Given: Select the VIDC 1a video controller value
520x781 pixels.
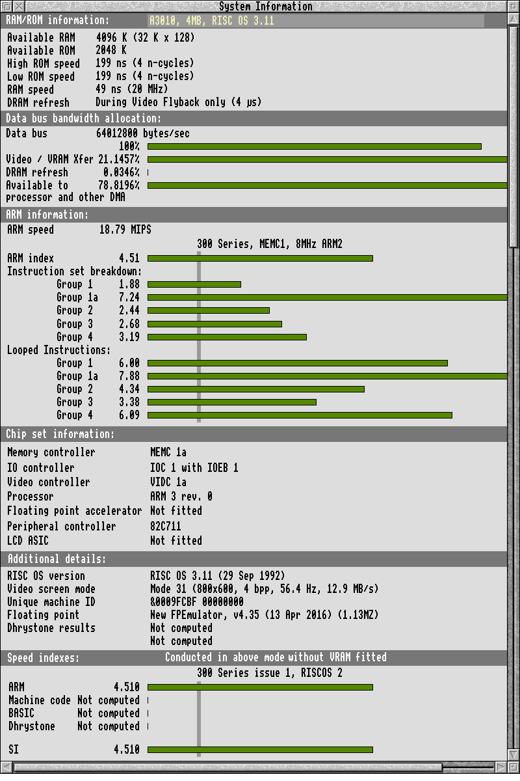Looking at the screenshot, I should point(168,482).
